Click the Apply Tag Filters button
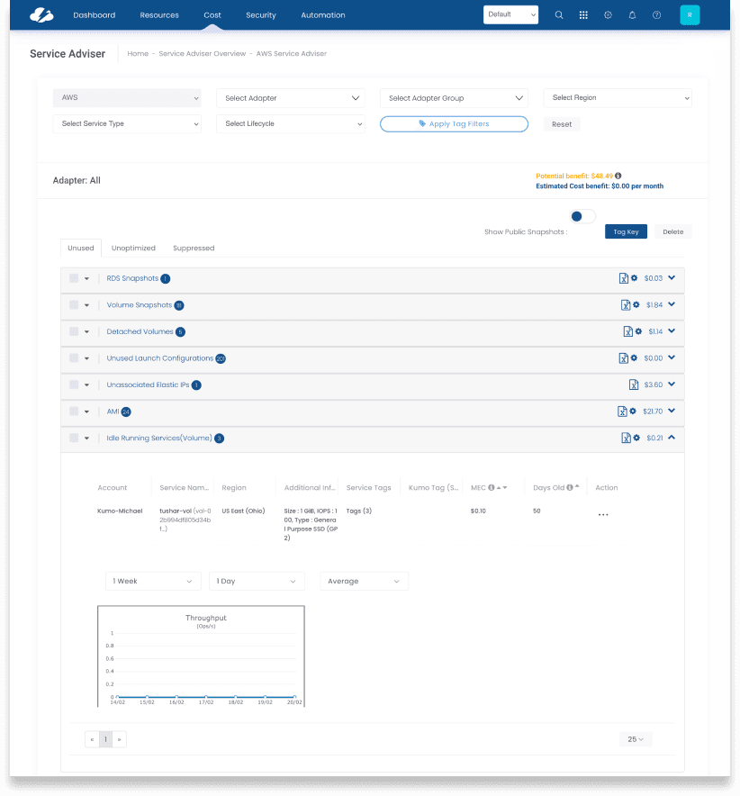This screenshot has height=796, width=740. [x=454, y=123]
